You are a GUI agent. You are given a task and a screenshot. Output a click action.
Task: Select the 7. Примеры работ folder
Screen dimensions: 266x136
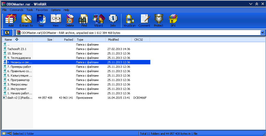point(19,67)
